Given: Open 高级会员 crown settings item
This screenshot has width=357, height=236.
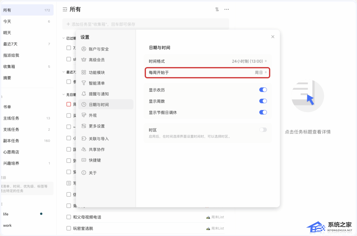Looking at the screenshot, I should (x=96, y=60).
